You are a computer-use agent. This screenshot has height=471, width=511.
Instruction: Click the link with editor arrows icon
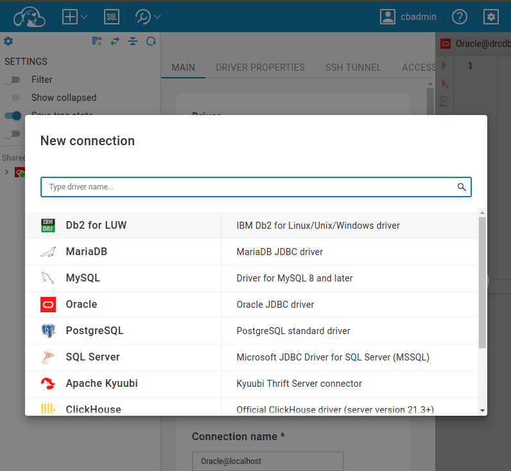point(115,41)
